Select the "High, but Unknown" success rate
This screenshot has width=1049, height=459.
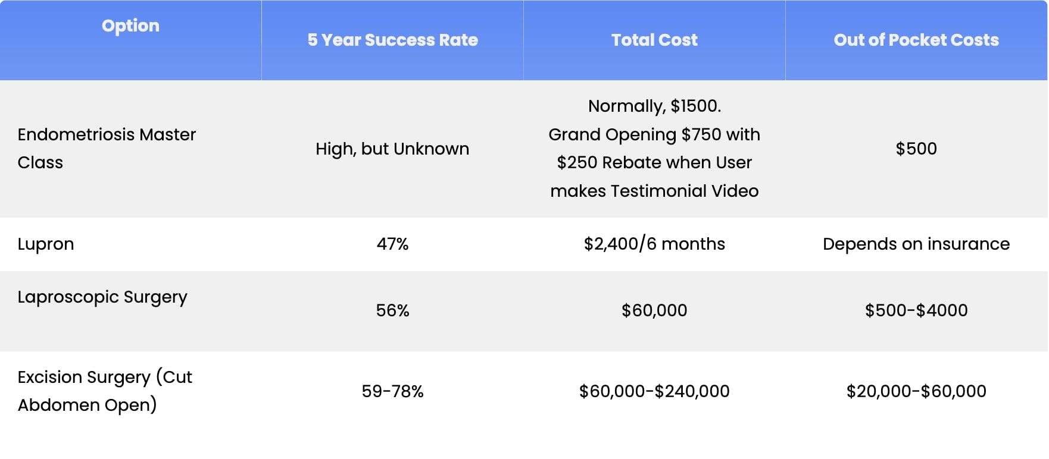392,149
